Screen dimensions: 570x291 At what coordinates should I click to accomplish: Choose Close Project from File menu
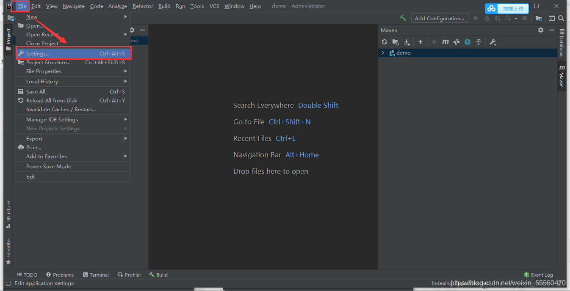pyautogui.click(x=73, y=44)
